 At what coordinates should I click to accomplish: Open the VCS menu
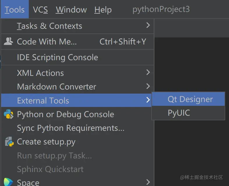point(40,10)
